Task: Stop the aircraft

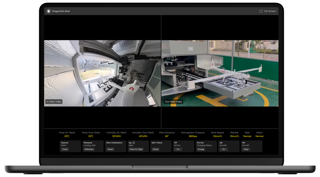Action: pos(246,149)
